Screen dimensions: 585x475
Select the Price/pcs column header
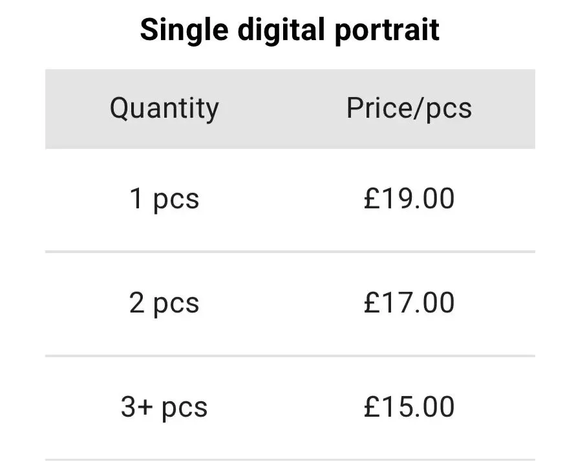[409, 108]
